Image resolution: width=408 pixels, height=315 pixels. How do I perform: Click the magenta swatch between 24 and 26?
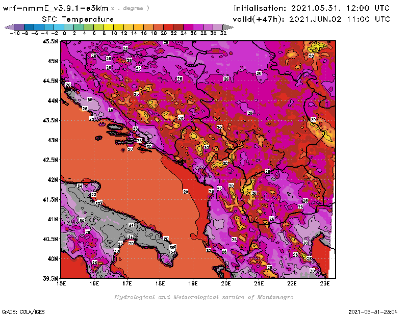188,27
